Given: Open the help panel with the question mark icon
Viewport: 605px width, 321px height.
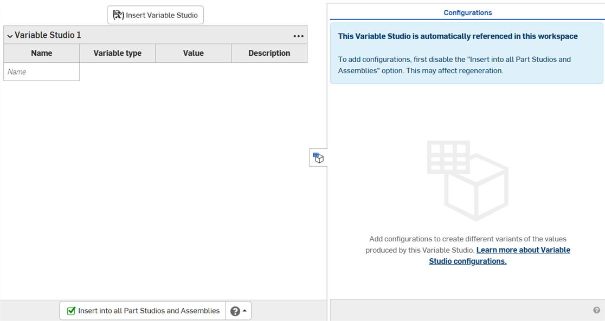Looking at the screenshot, I should (234, 310).
